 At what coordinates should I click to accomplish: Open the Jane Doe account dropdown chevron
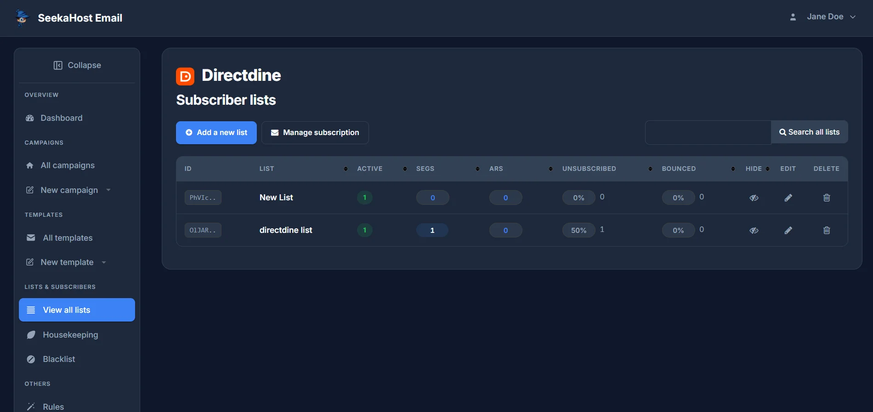(853, 17)
